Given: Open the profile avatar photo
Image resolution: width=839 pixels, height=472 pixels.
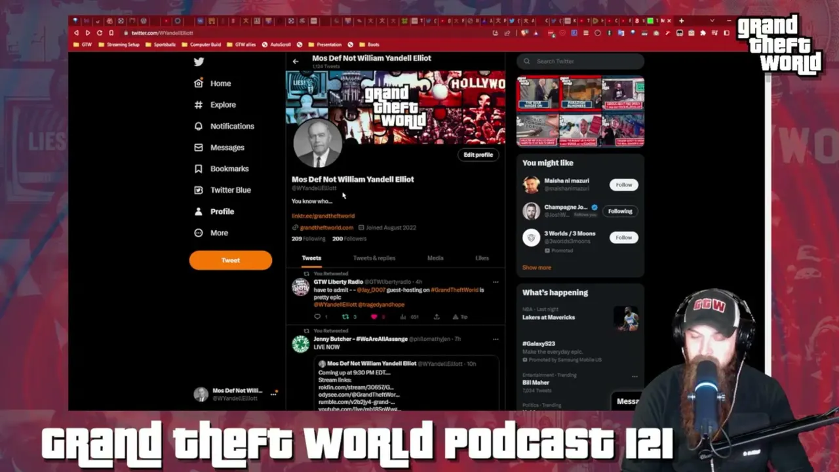Looking at the screenshot, I should pyautogui.click(x=318, y=143).
